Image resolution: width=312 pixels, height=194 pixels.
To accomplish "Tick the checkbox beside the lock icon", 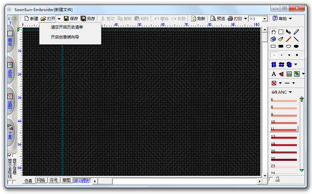I will point(271,179).
